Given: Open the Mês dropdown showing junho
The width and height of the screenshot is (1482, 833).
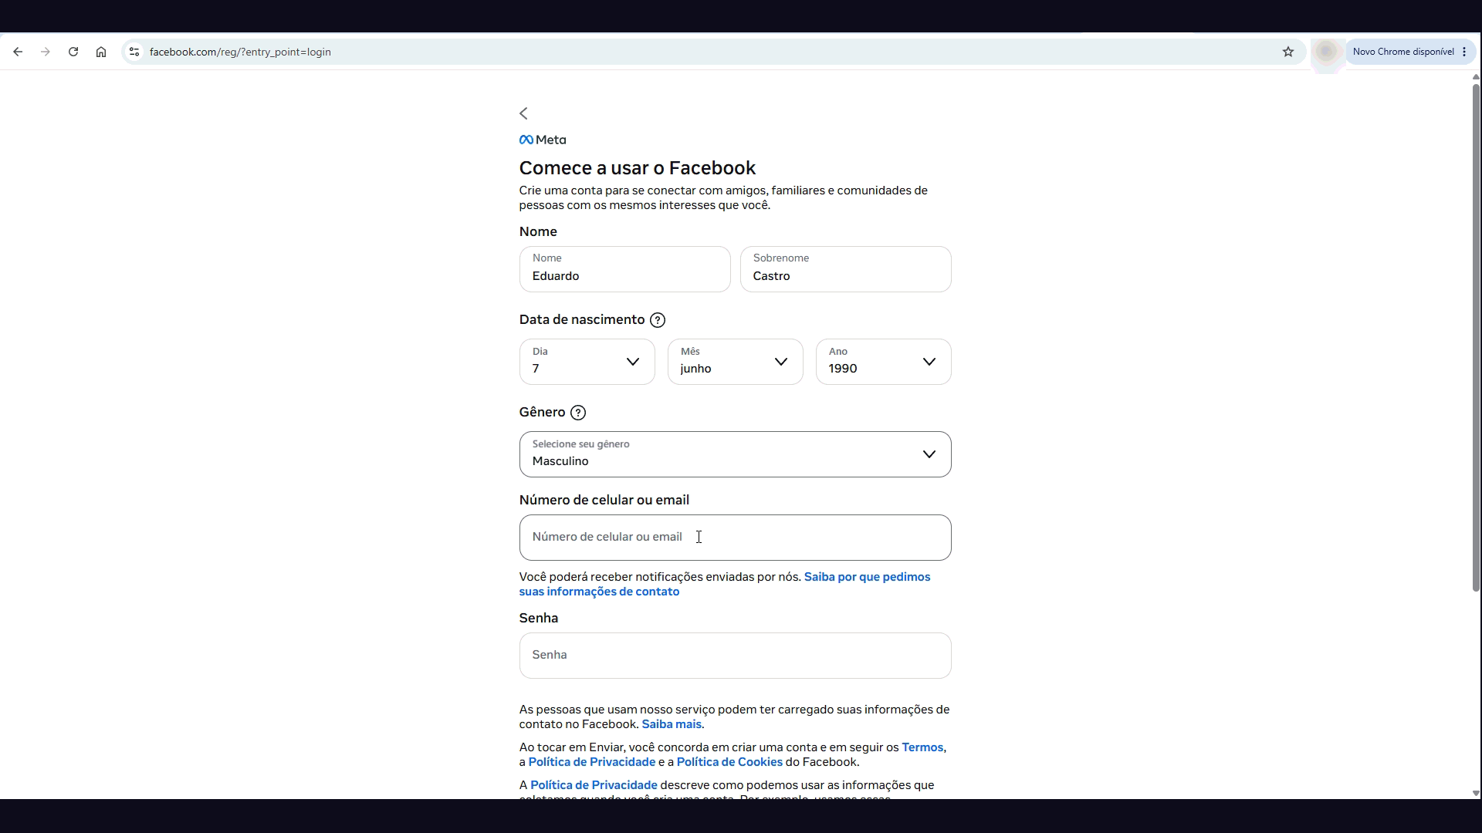Looking at the screenshot, I should (x=736, y=362).
